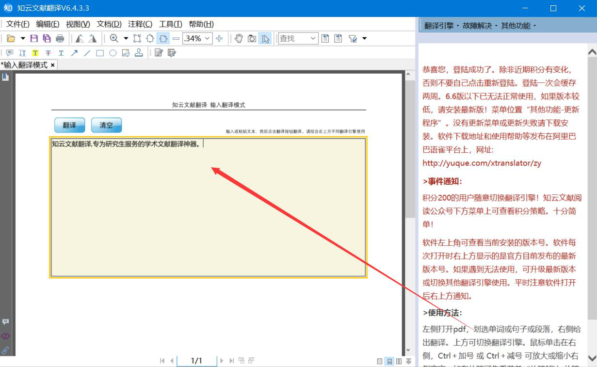The height and width of the screenshot is (367, 597).
Task: Click the 1/1 page number field
Action: (x=196, y=361)
